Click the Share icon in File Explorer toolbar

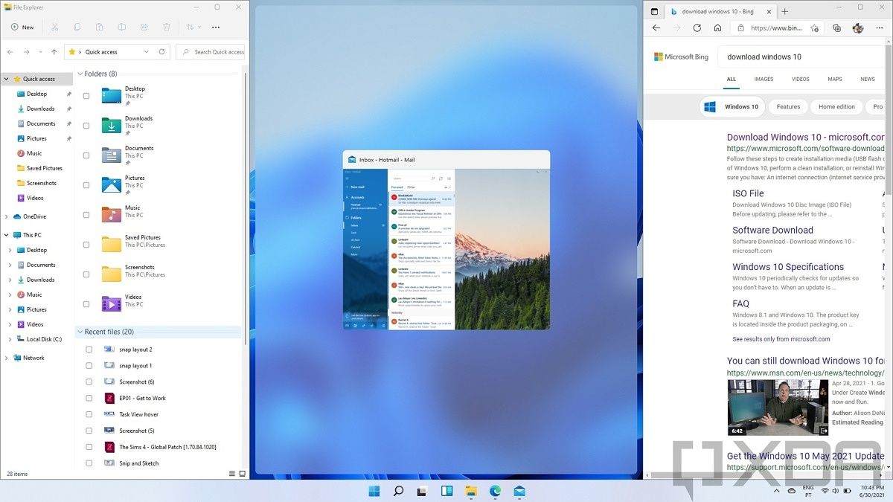144,27
